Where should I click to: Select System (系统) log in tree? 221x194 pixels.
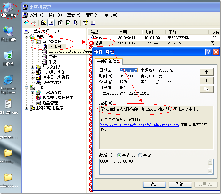[x=49, y=62]
